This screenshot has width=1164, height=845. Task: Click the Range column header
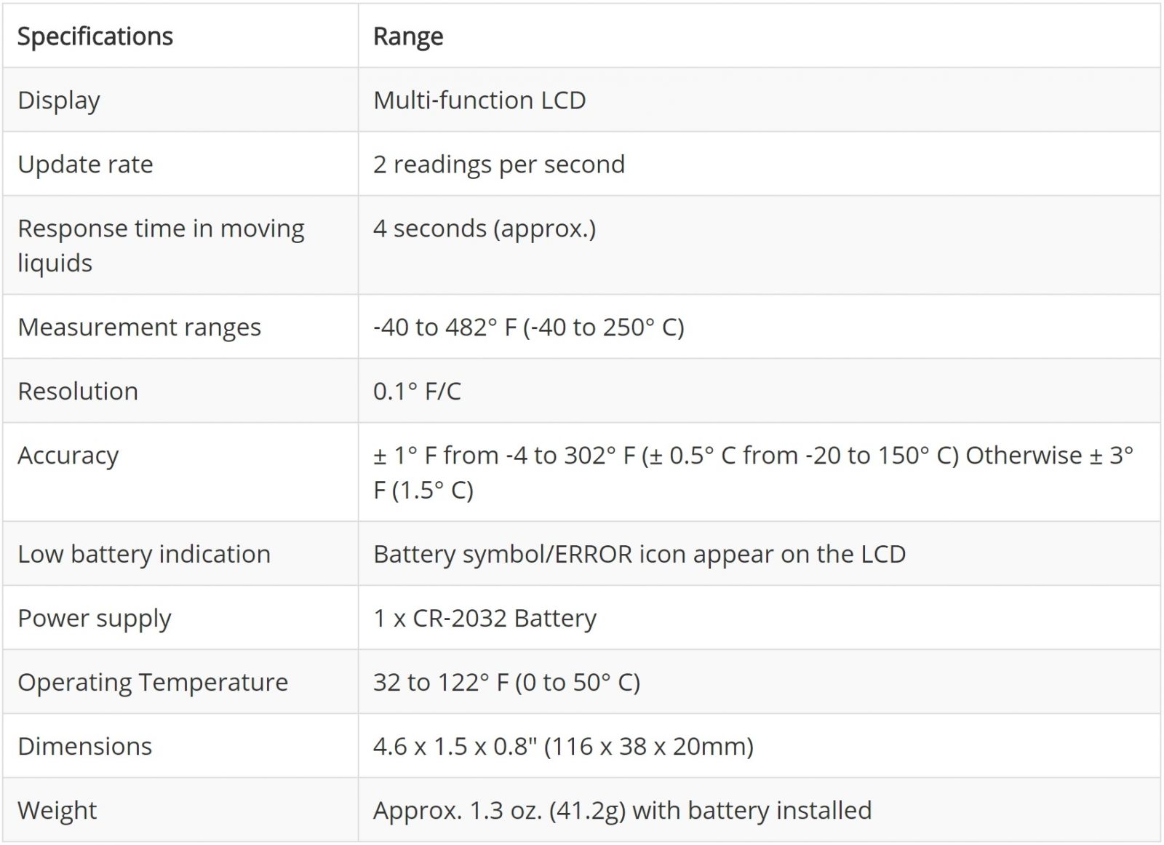[x=408, y=36]
